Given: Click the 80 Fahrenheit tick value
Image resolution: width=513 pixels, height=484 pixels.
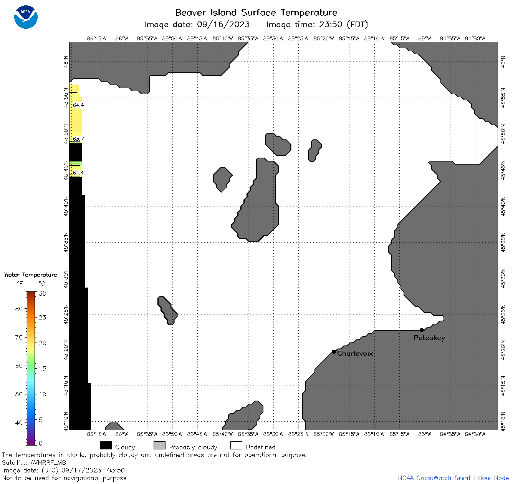Looking at the screenshot, I should (x=19, y=309).
